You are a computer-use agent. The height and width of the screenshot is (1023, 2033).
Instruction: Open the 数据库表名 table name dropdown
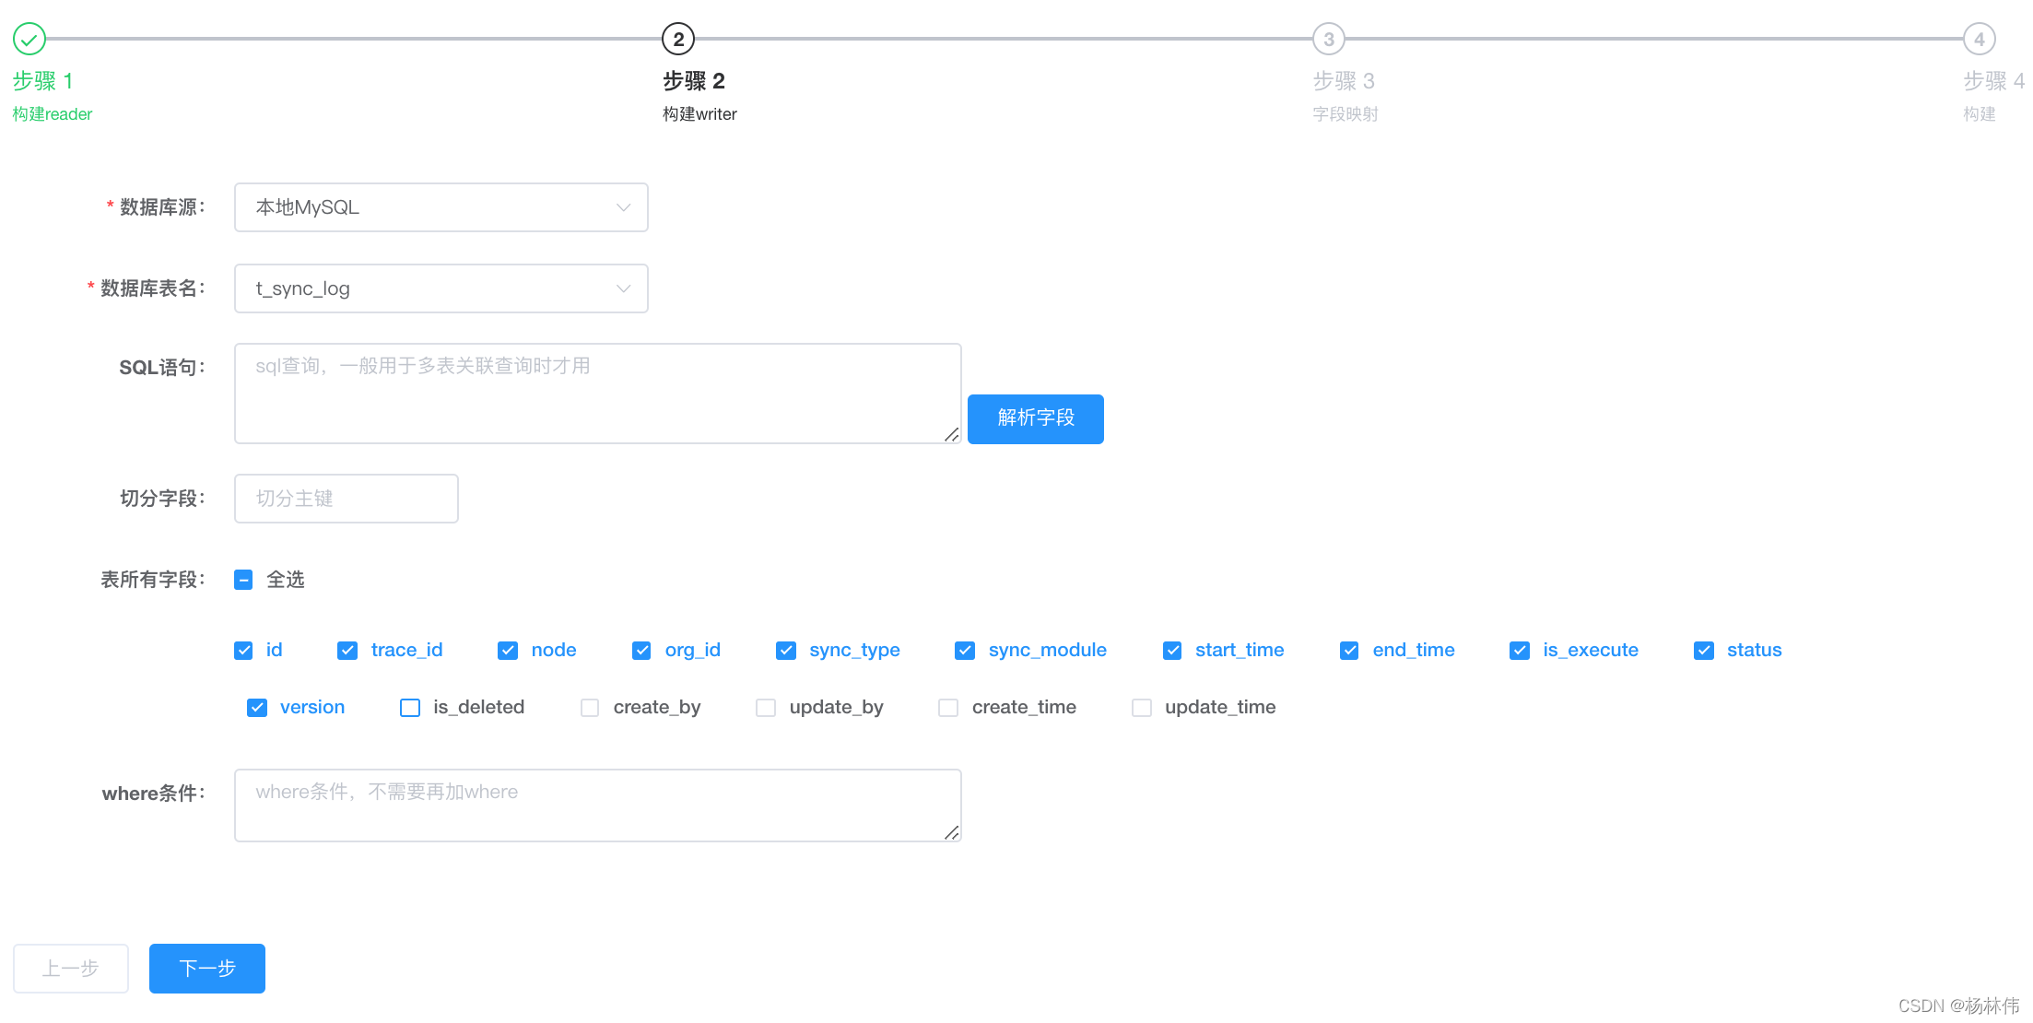point(441,288)
